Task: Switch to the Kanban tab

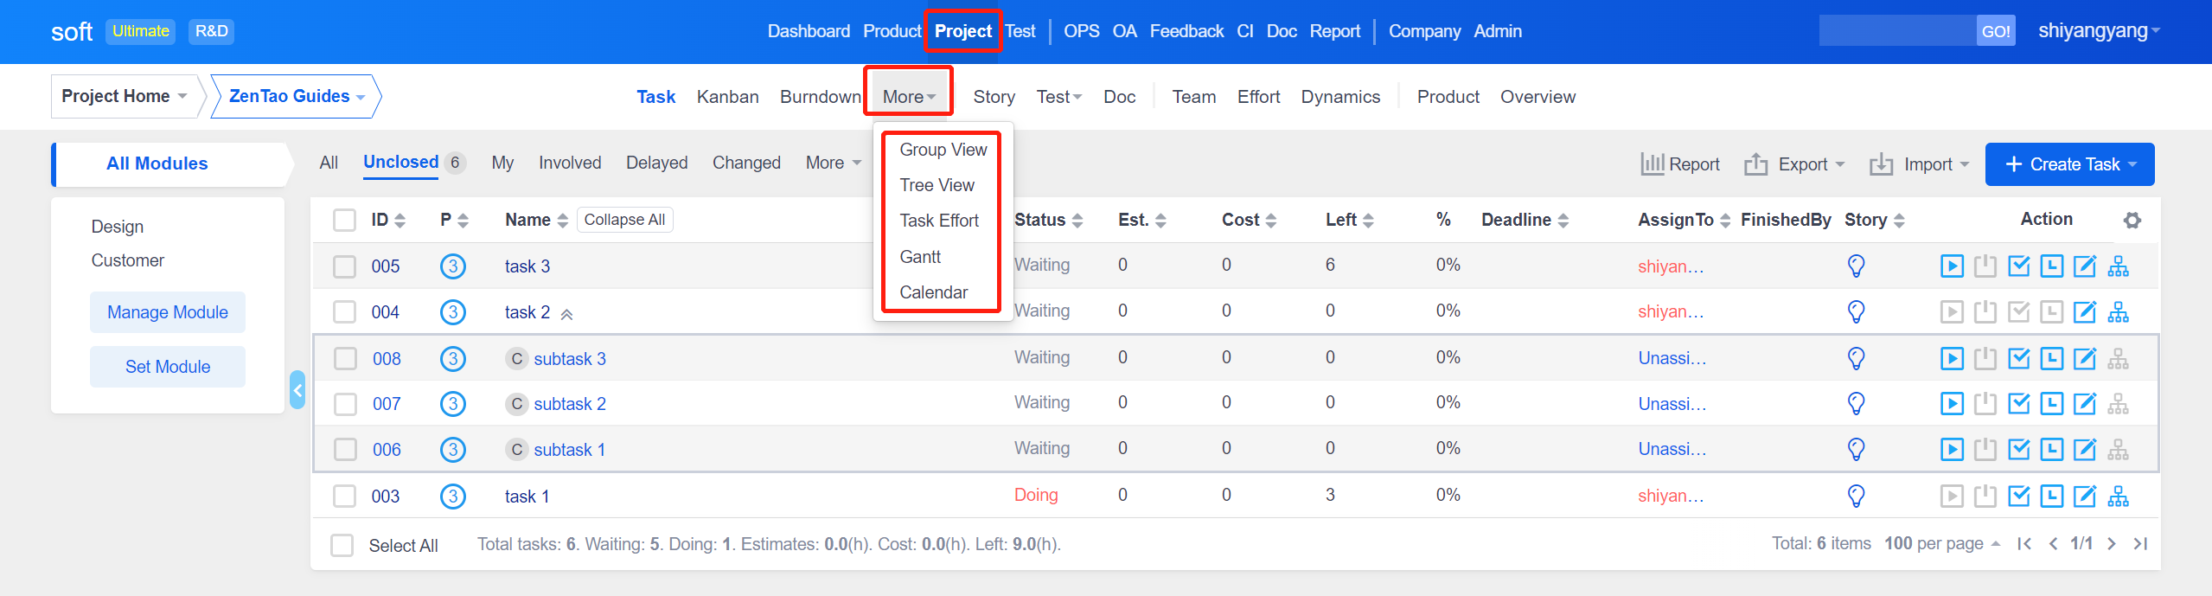Action: click(727, 97)
